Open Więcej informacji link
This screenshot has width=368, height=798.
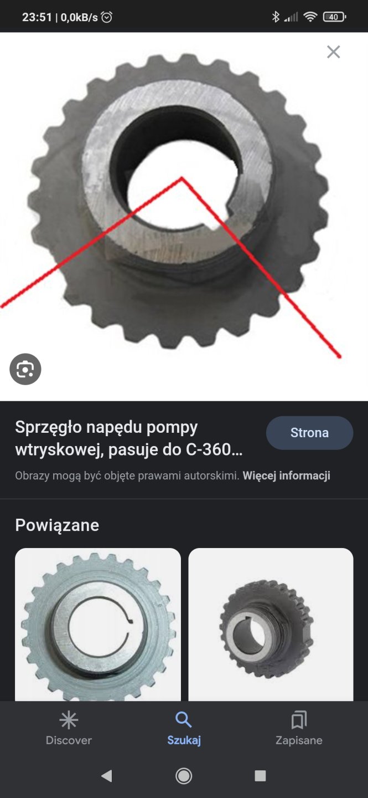tap(287, 475)
